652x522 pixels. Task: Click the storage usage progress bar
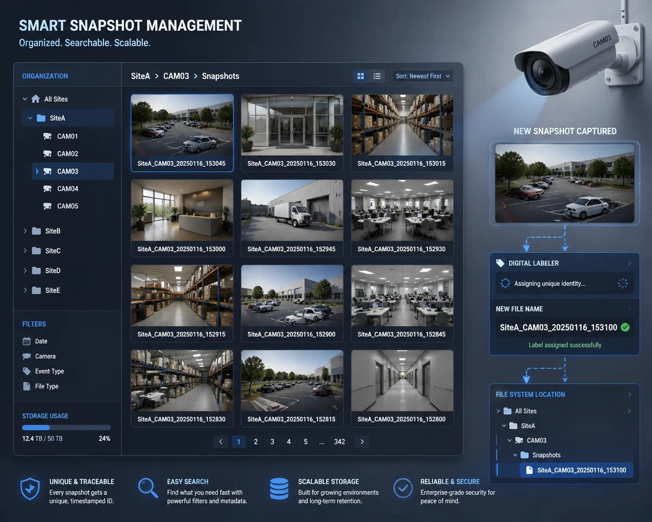(x=67, y=428)
